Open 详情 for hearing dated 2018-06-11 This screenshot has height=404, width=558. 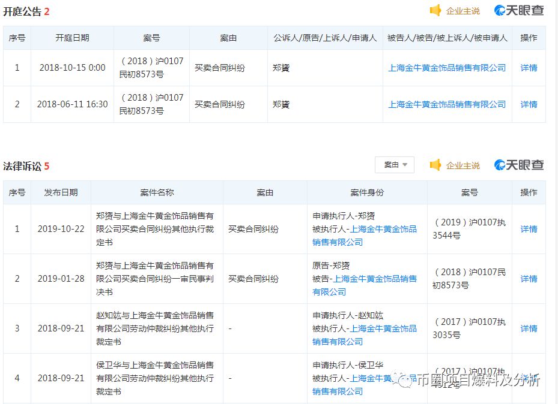[x=529, y=104]
